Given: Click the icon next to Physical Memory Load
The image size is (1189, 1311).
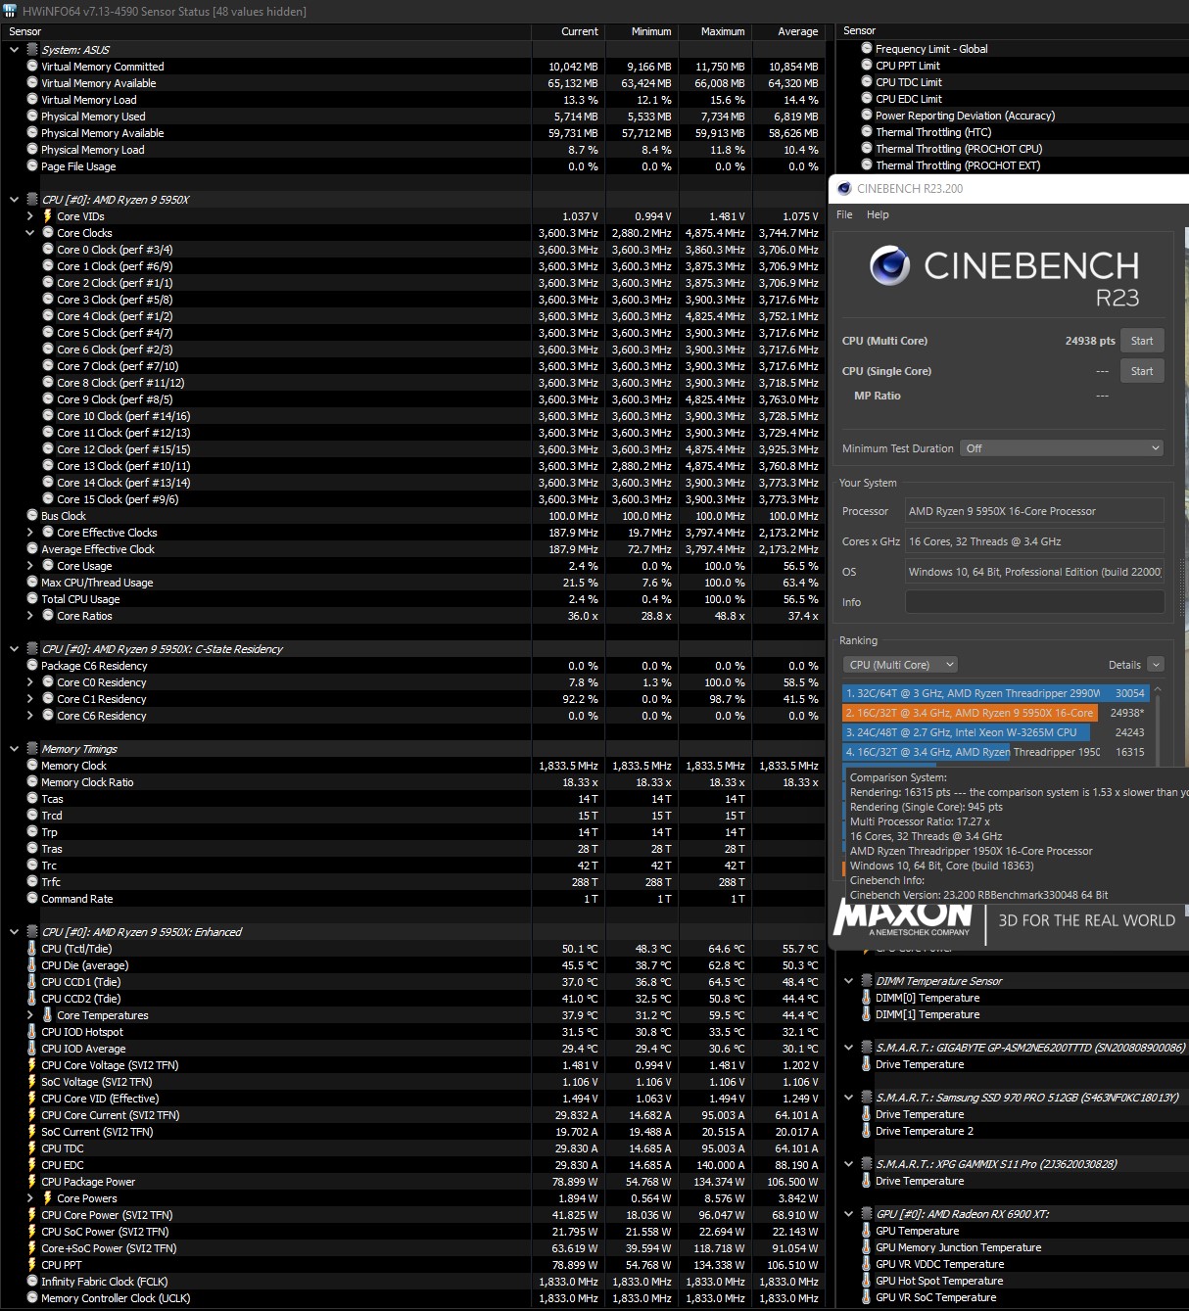Looking at the screenshot, I should (32, 150).
